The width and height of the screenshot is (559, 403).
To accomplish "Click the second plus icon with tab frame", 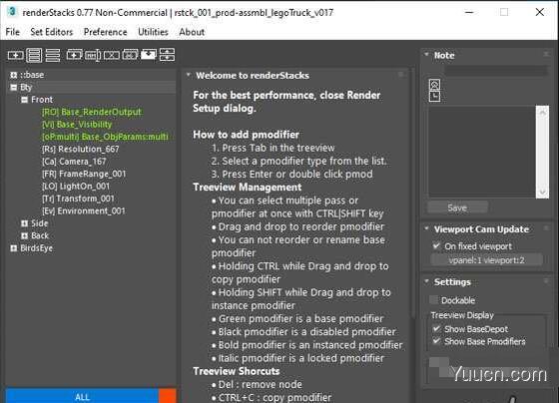I will coord(74,55).
